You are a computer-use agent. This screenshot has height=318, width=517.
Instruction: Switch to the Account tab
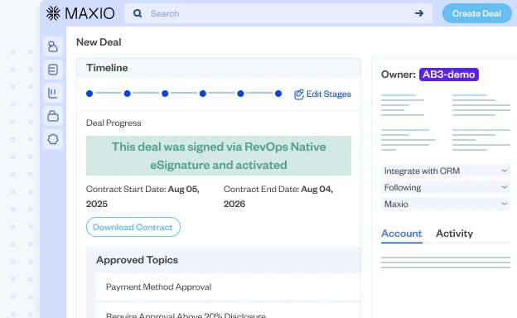401,234
